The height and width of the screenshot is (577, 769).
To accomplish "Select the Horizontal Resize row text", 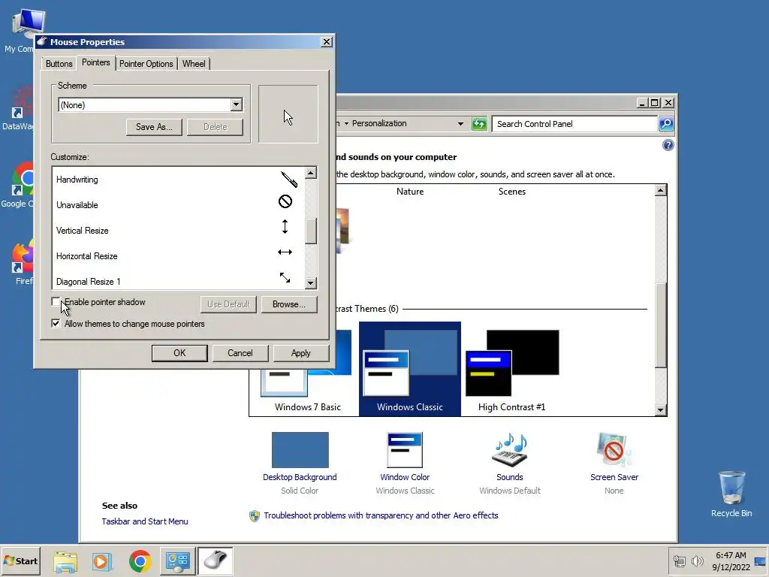I will [x=87, y=256].
